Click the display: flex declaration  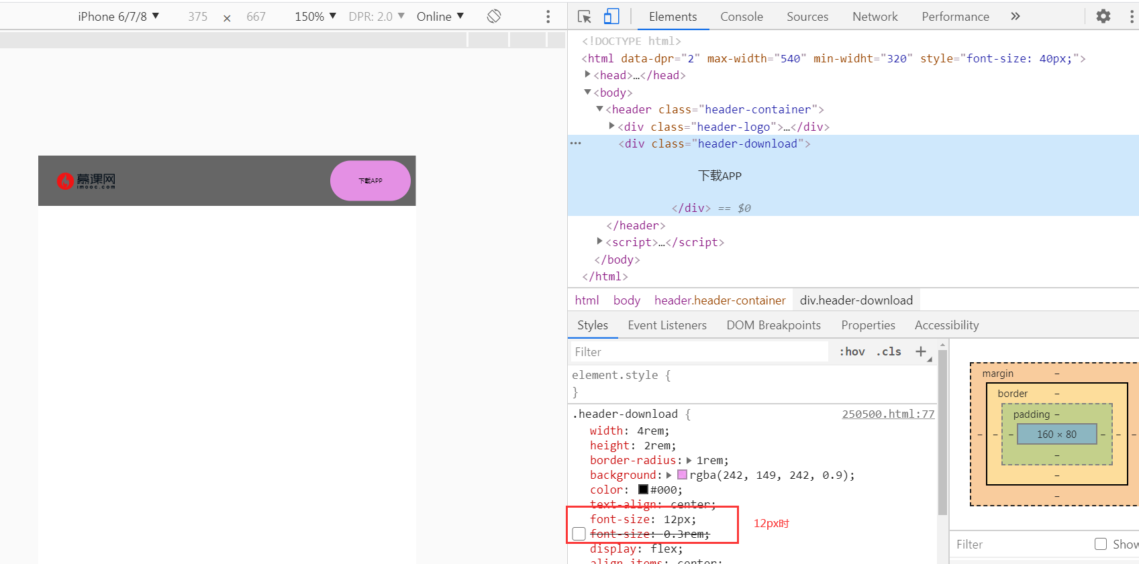click(x=636, y=549)
